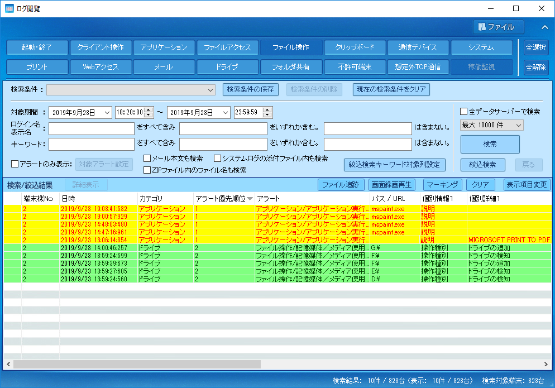Toggle the ファイル操作 log category
Image resolution: width=555 pixels, height=388 pixels.
point(291,47)
